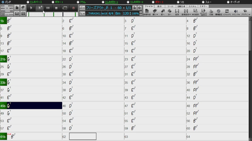Toggle loop playback button in transport

click(x=65, y=8)
